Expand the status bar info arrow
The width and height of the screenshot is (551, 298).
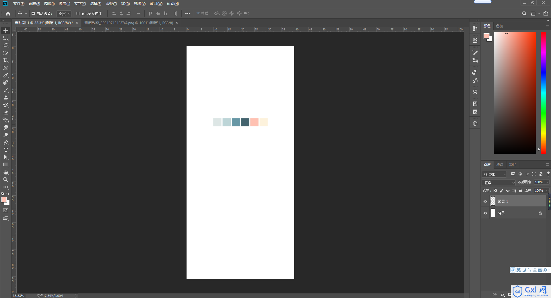76,296
